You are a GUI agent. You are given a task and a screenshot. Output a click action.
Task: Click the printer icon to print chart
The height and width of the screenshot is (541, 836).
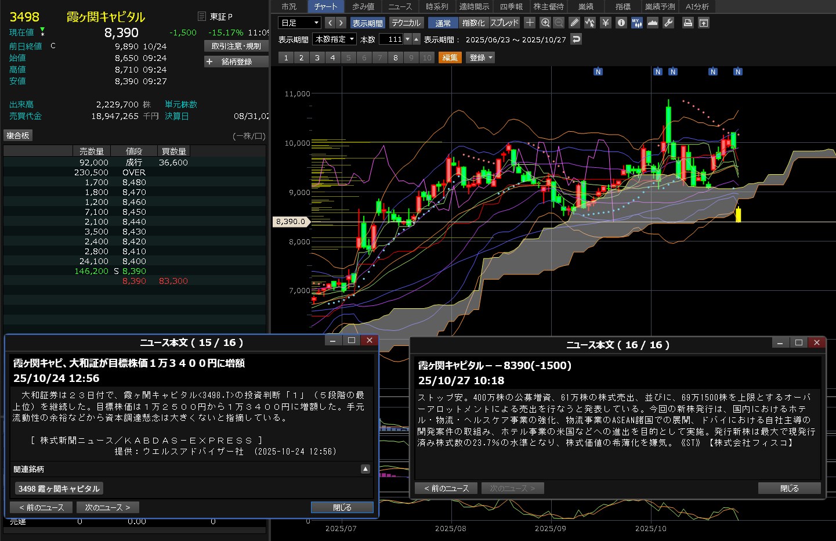click(x=687, y=23)
